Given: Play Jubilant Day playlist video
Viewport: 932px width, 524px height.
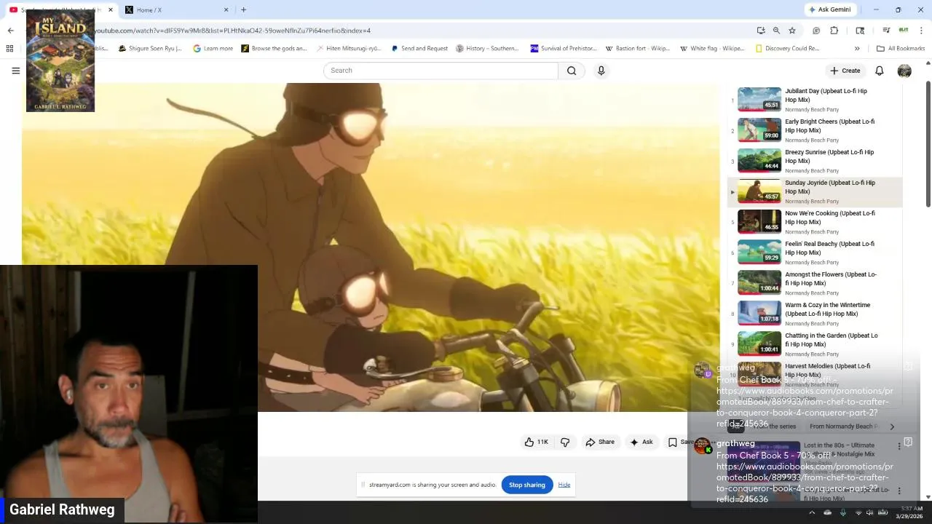Looking at the screenshot, I should coord(815,100).
